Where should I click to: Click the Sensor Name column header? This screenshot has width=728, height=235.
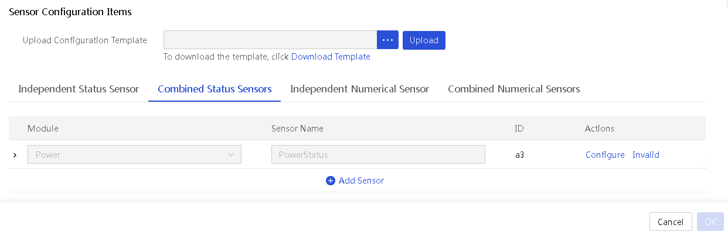pyautogui.click(x=297, y=129)
